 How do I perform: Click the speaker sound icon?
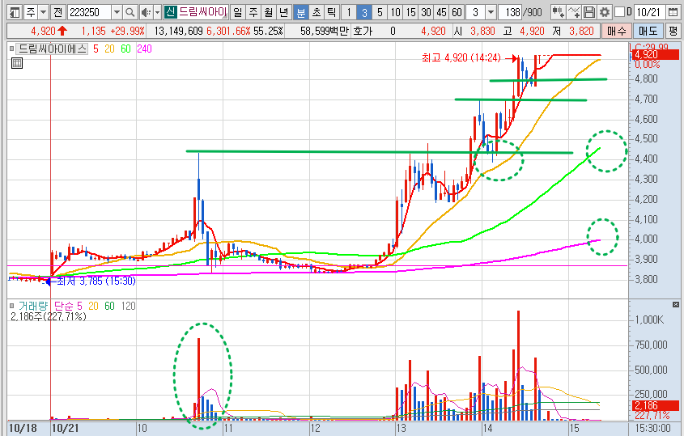tap(147, 12)
